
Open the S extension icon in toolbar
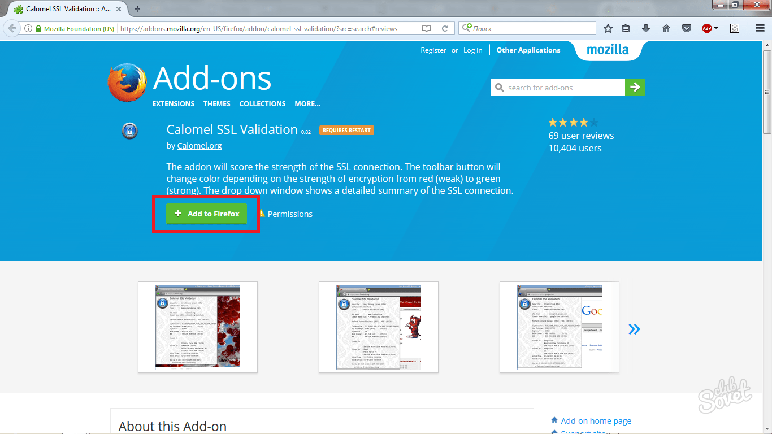(x=735, y=28)
